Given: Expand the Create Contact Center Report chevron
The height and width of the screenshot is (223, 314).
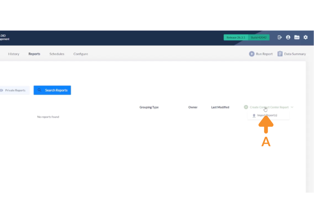Looking at the screenshot, I should coord(292,107).
